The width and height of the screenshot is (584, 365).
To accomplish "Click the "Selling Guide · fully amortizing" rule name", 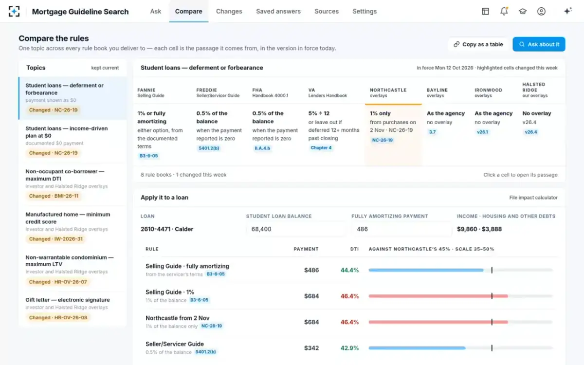I will pyautogui.click(x=187, y=266).
